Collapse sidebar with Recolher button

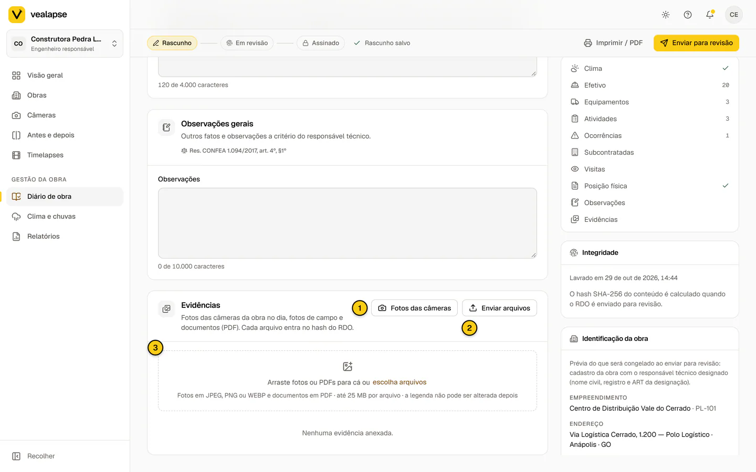pos(65,456)
